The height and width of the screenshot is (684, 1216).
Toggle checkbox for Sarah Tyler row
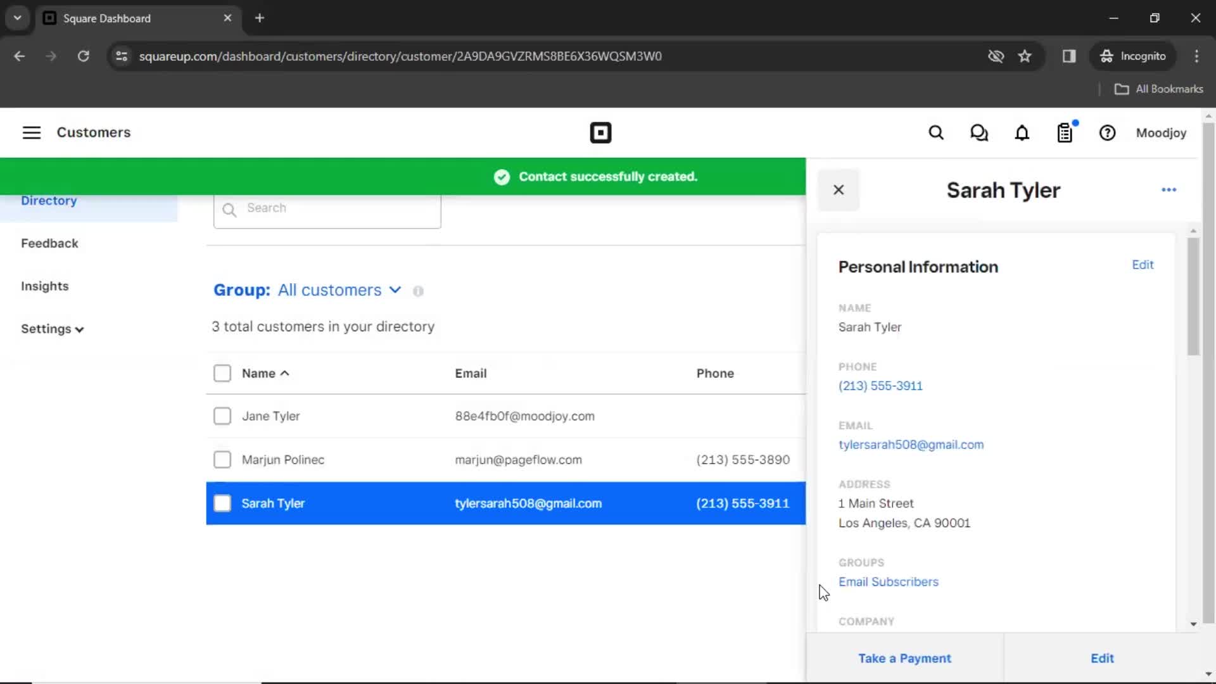click(x=222, y=503)
